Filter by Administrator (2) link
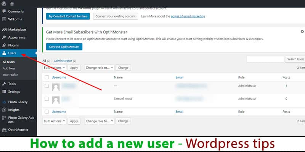This screenshot has height=152, width=305. click(x=65, y=61)
